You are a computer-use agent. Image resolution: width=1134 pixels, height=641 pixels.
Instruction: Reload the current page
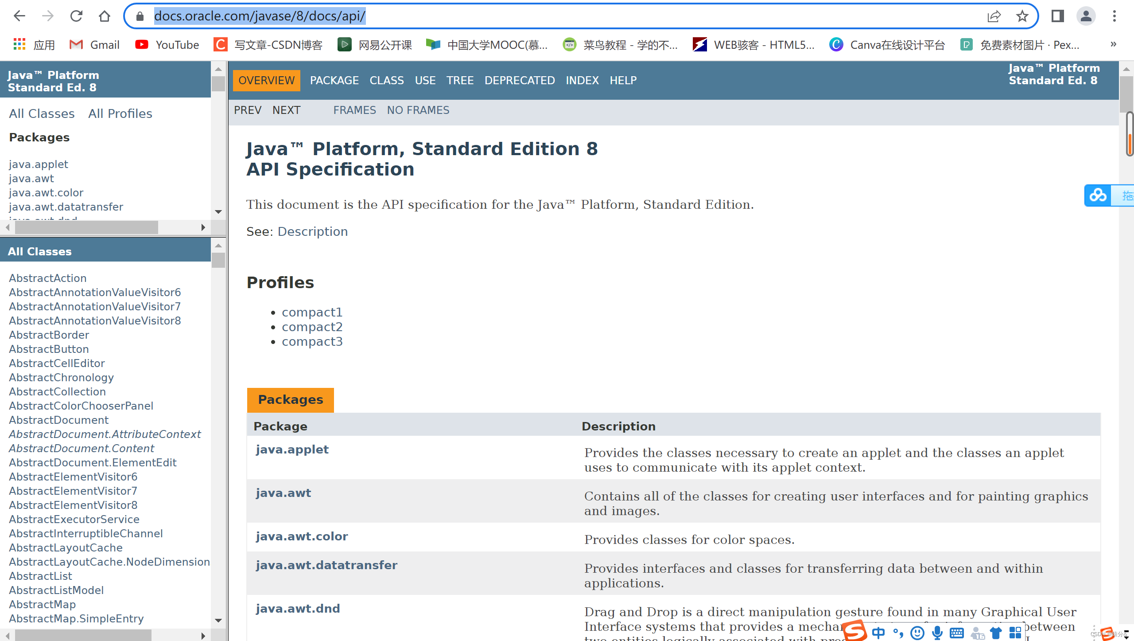tap(76, 16)
